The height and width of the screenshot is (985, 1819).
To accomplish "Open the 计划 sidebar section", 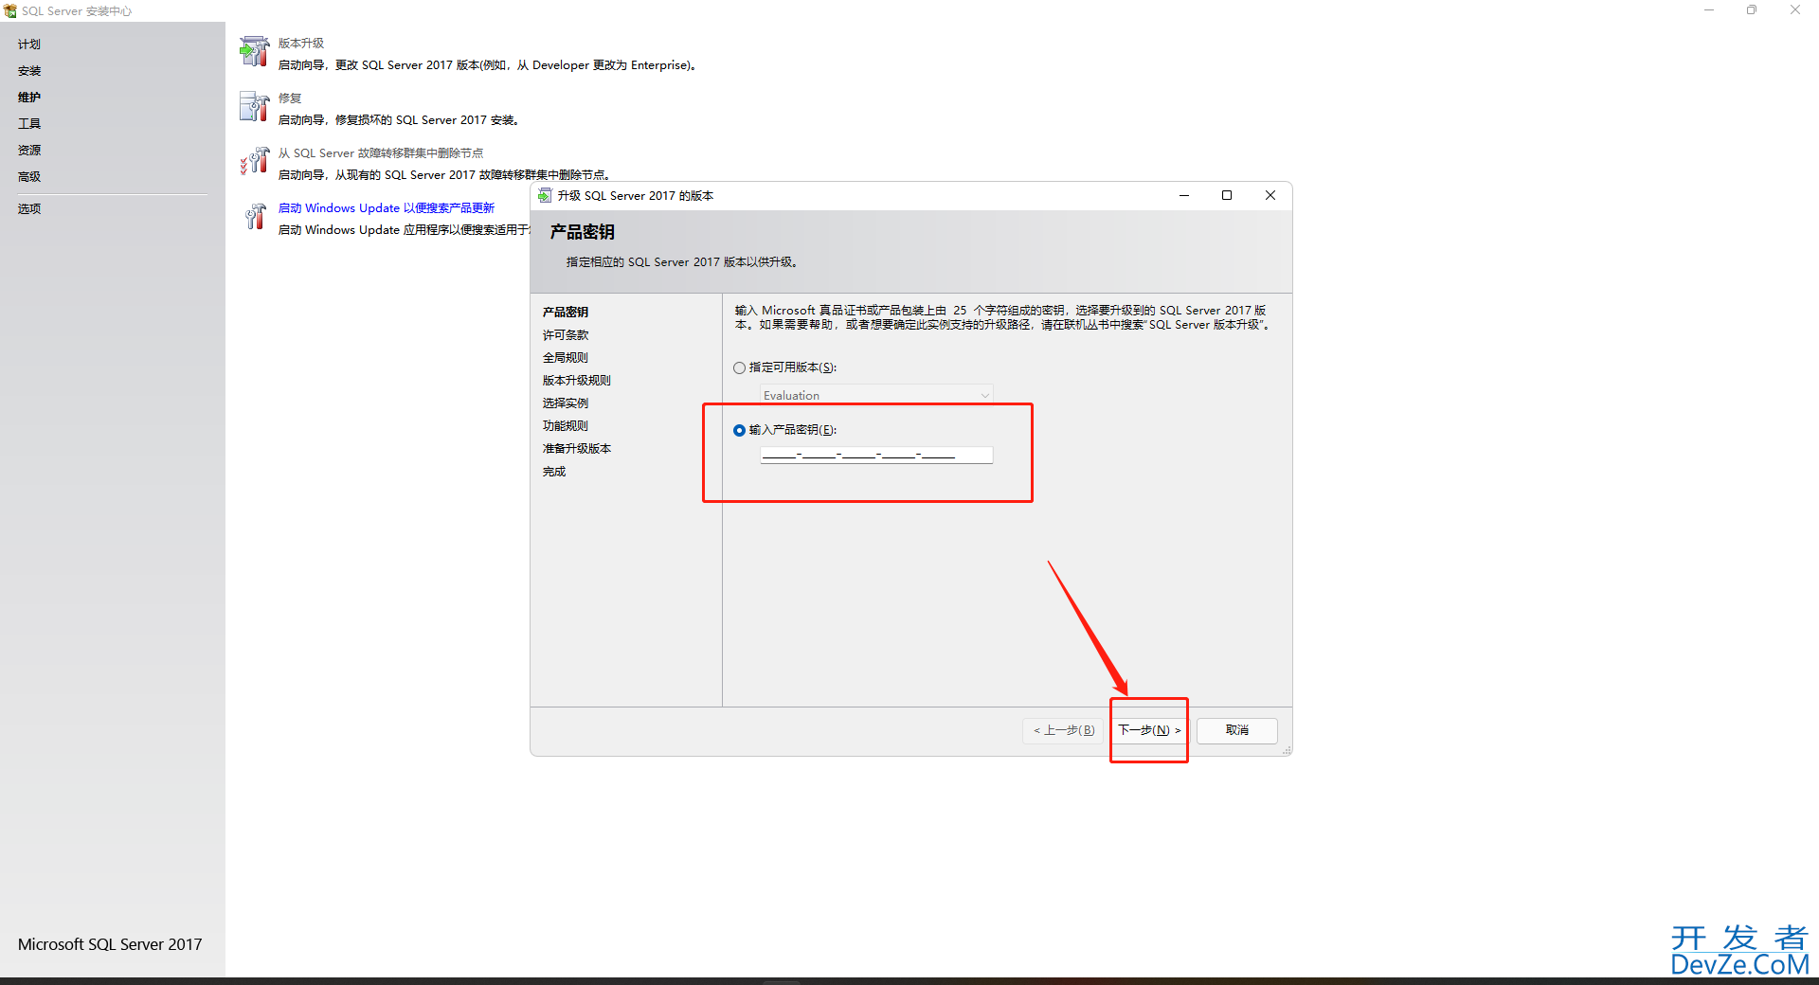I will click(x=29, y=45).
